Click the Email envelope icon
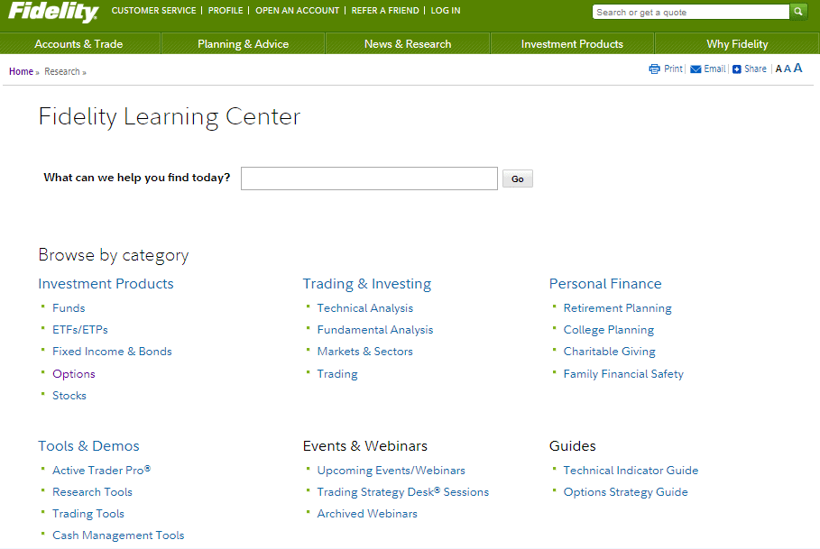The width and height of the screenshot is (820, 549). tap(696, 69)
